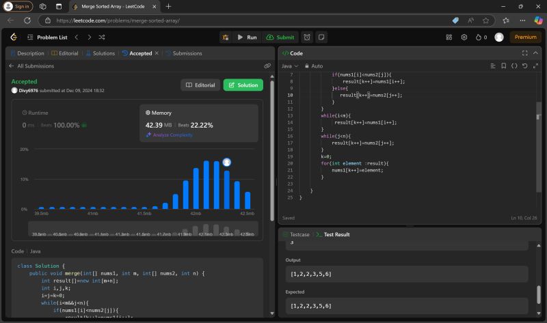Select the Test Result tab
547x323 pixels.
tap(333, 234)
